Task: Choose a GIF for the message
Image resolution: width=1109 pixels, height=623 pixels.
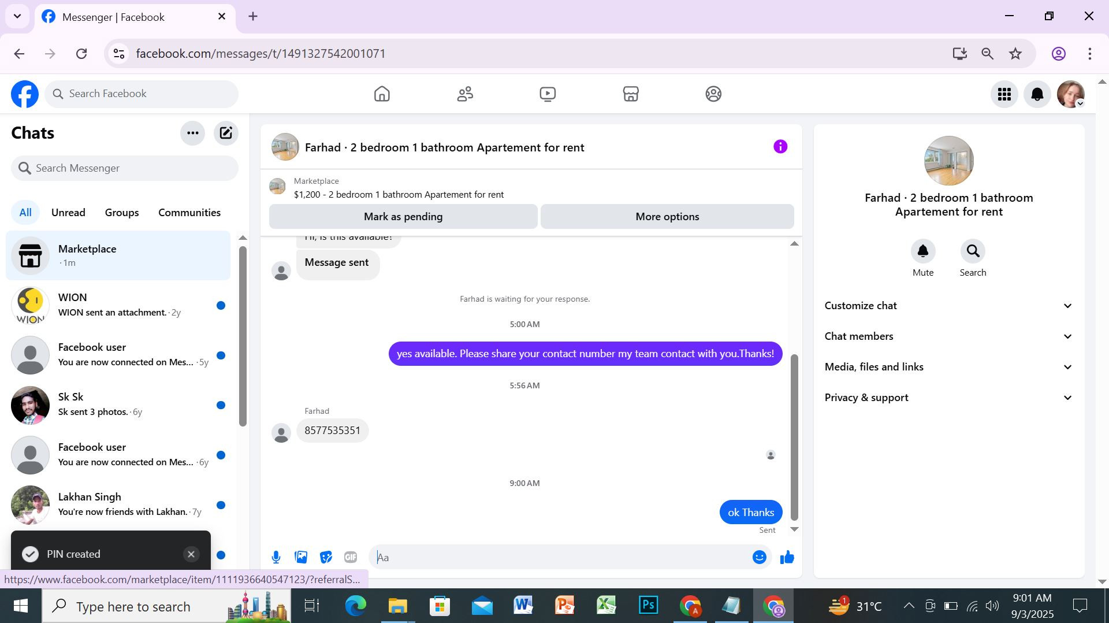Action: click(x=351, y=557)
